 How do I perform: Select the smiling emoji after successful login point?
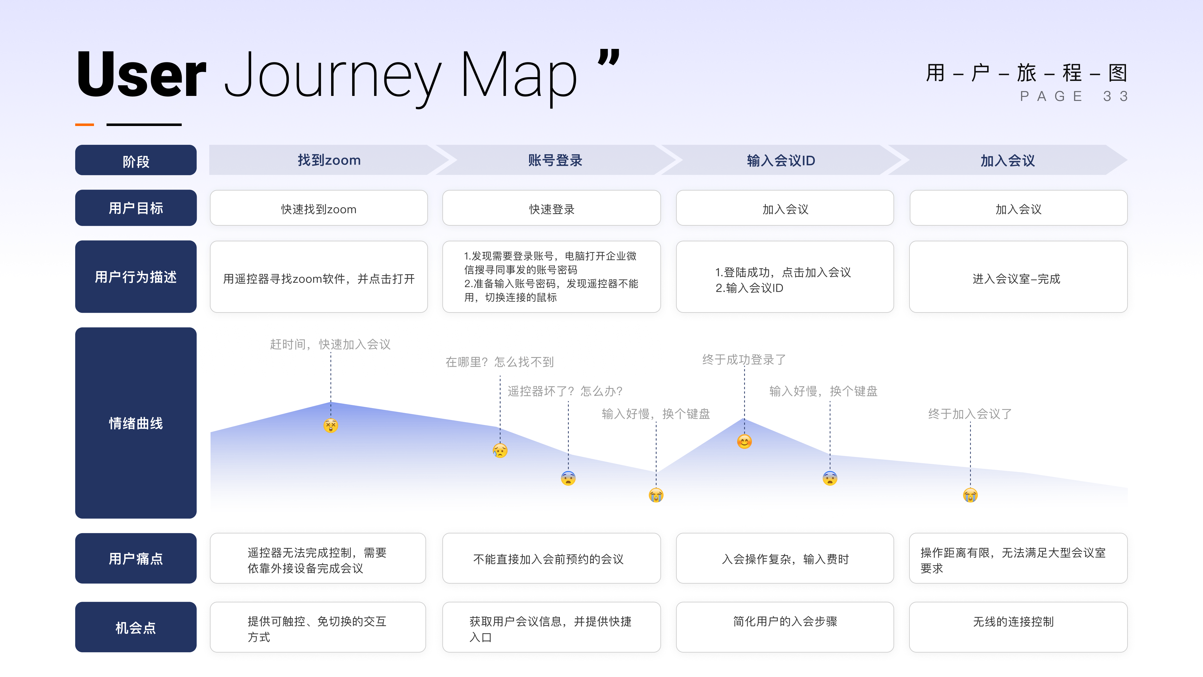(745, 441)
